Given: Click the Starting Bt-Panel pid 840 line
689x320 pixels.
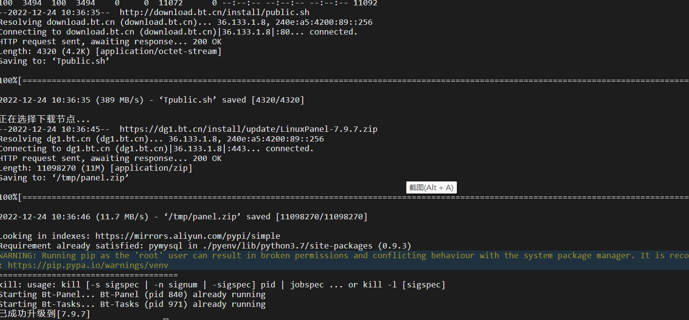Looking at the screenshot, I should tap(132, 294).
